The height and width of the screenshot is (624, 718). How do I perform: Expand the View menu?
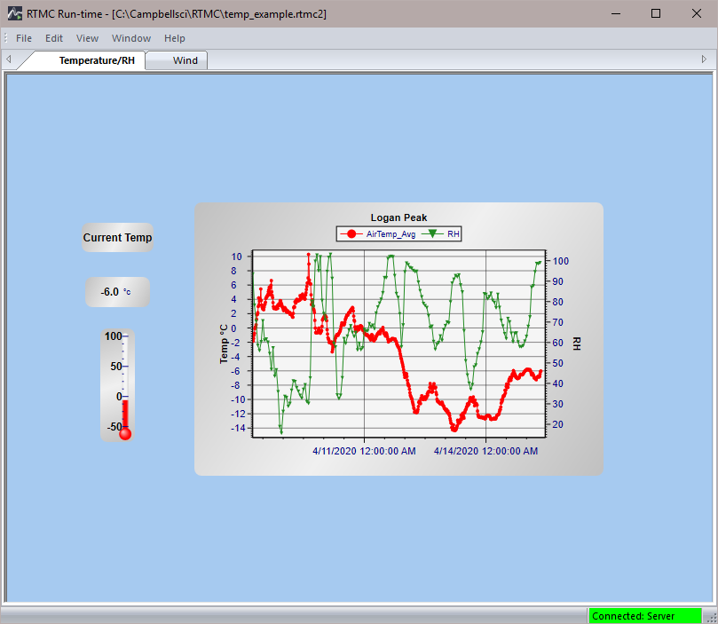tap(87, 38)
